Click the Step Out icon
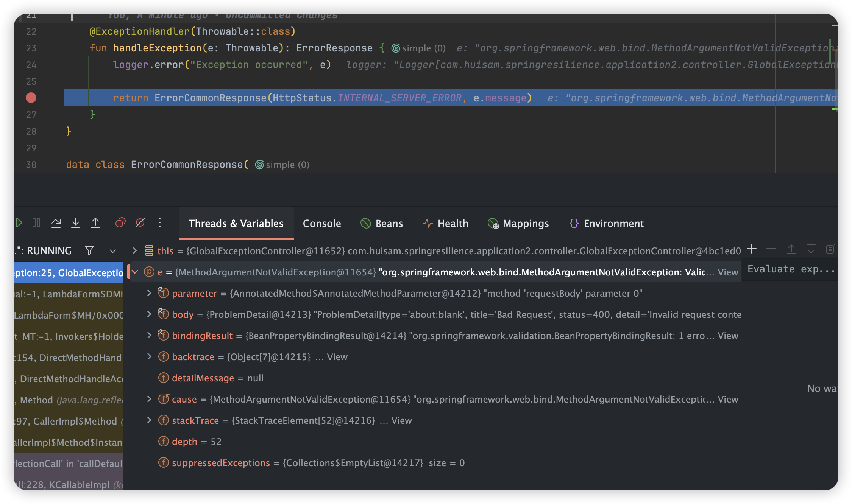Viewport: 852px width, 504px height. click(95, 223)
